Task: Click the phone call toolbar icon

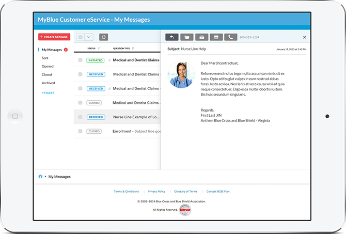Action: (231, 37)
